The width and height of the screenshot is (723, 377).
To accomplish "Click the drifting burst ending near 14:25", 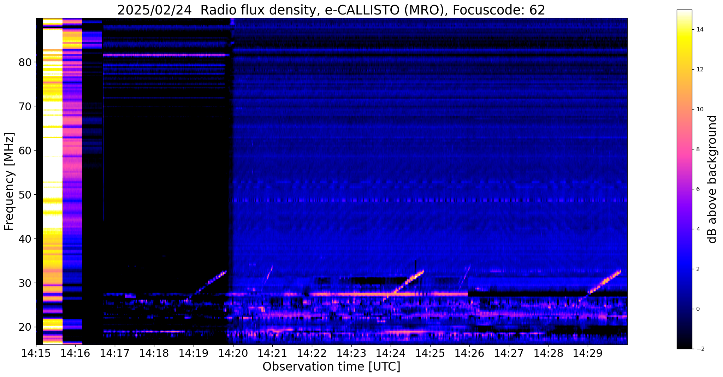I will pyautogui.click(x=404, y=285).
